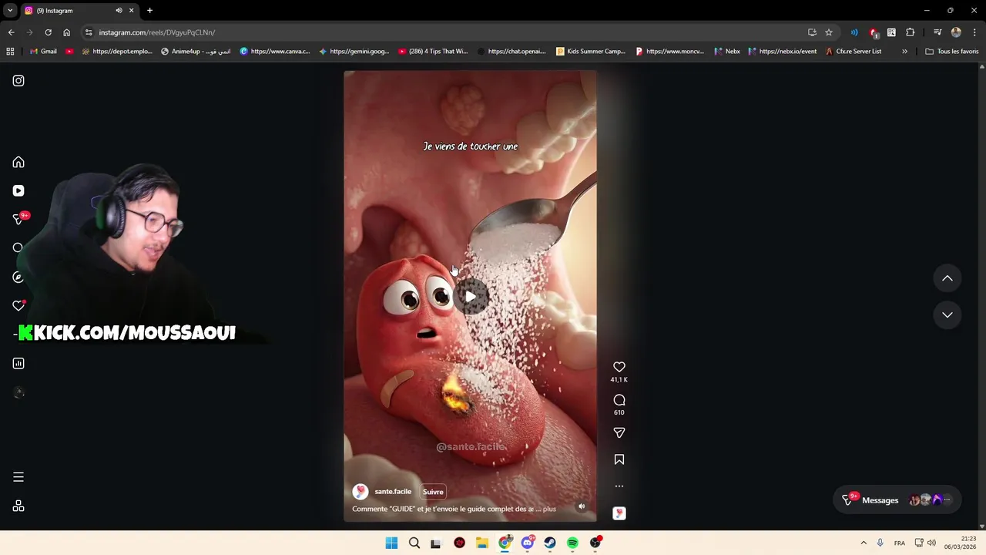This screenshot has height=555, width=986.
Task: Reload the Instagram page
Action: coord(48,32)
